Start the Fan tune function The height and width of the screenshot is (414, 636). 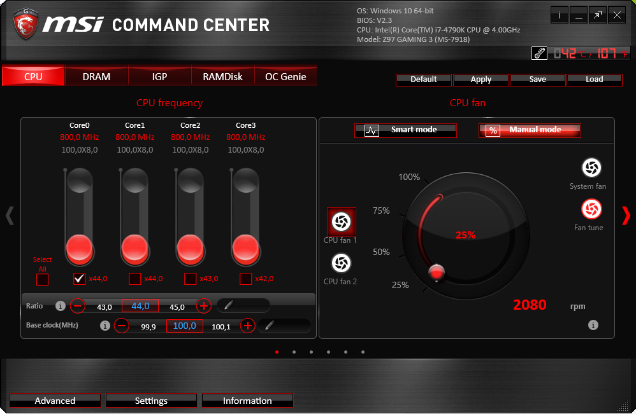(591, 209)
